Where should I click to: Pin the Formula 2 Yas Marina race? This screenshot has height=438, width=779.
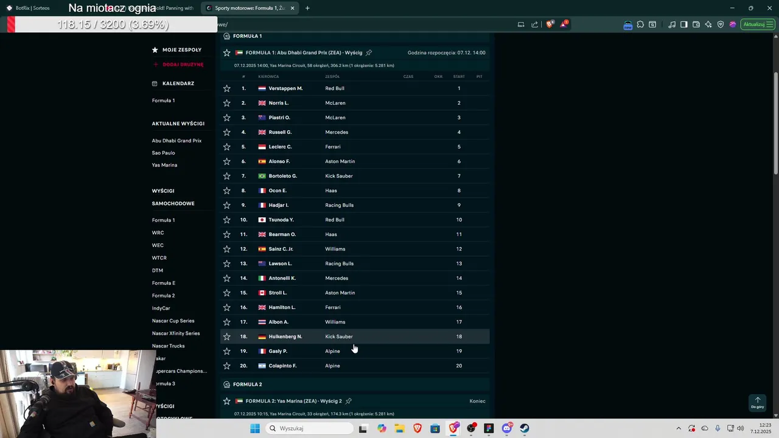[x=349, y=401]
